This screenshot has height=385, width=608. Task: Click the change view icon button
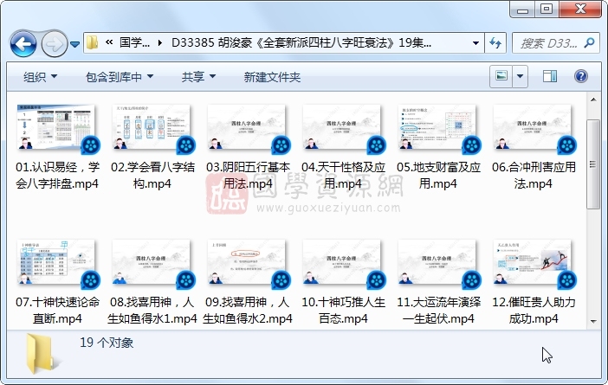[501, 76]
